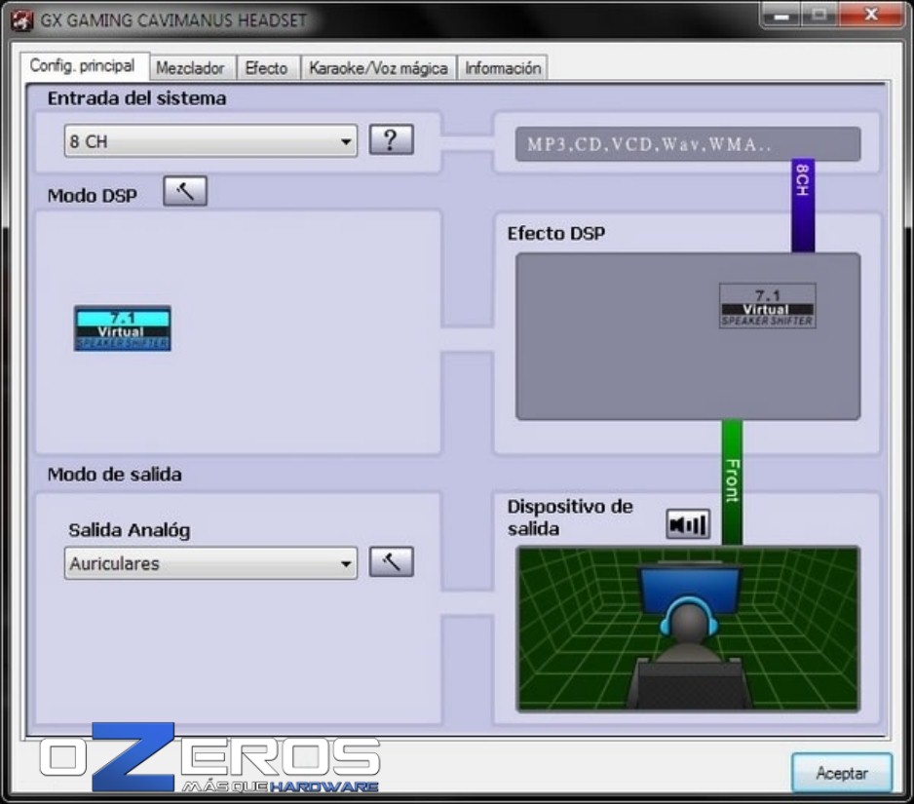Switch to the Efecto tab

pos(266,68)
